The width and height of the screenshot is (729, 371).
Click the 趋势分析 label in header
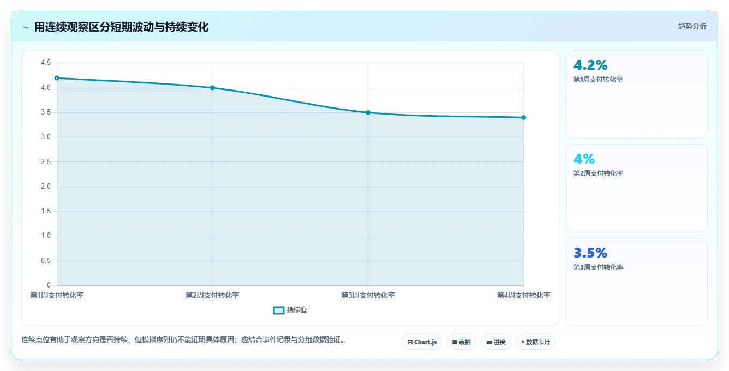(692, 26)
